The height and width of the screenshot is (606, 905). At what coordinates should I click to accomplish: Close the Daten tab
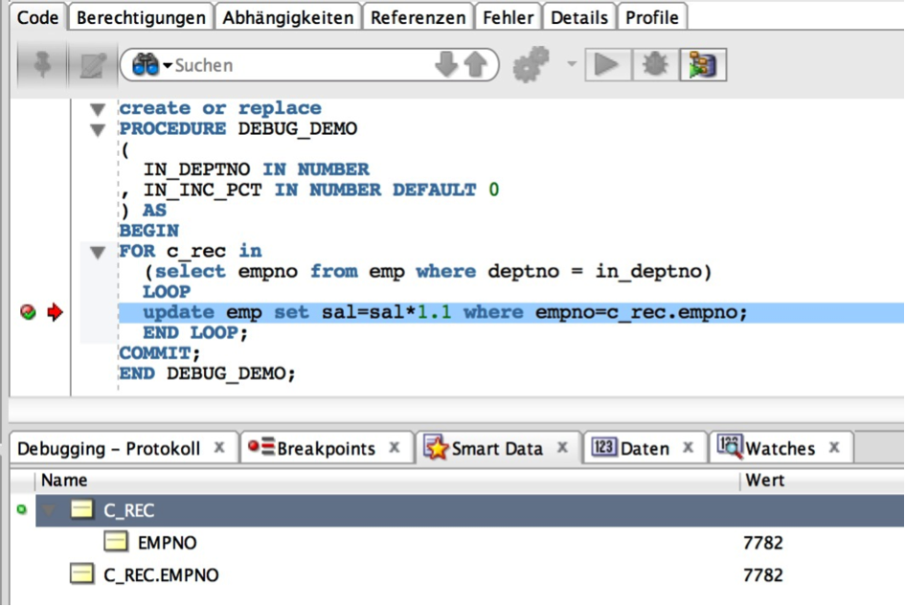[688, 447]
